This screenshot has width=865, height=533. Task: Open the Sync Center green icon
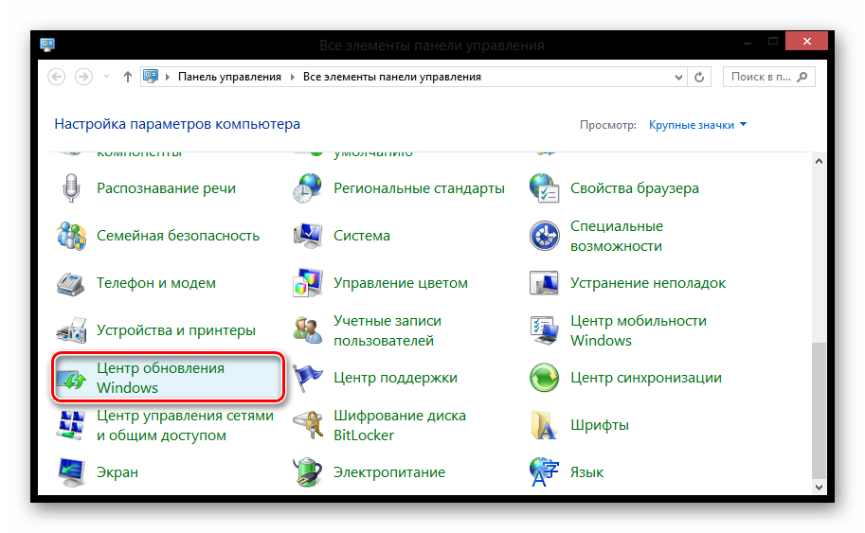click(545, 378)
